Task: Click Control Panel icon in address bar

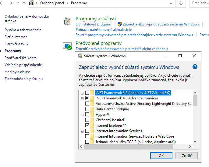Action: pos(31,3)
